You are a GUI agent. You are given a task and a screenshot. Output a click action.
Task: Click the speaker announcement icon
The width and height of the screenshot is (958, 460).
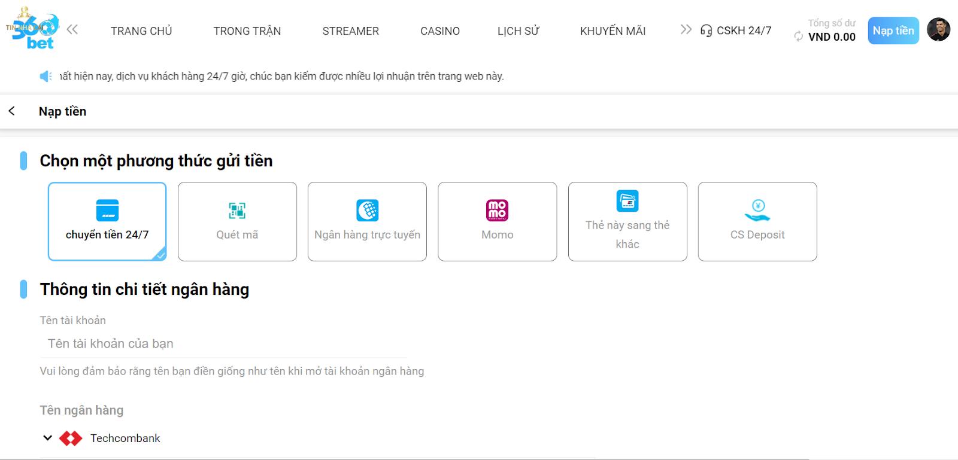pyautogui.click(x=46, y=76)
